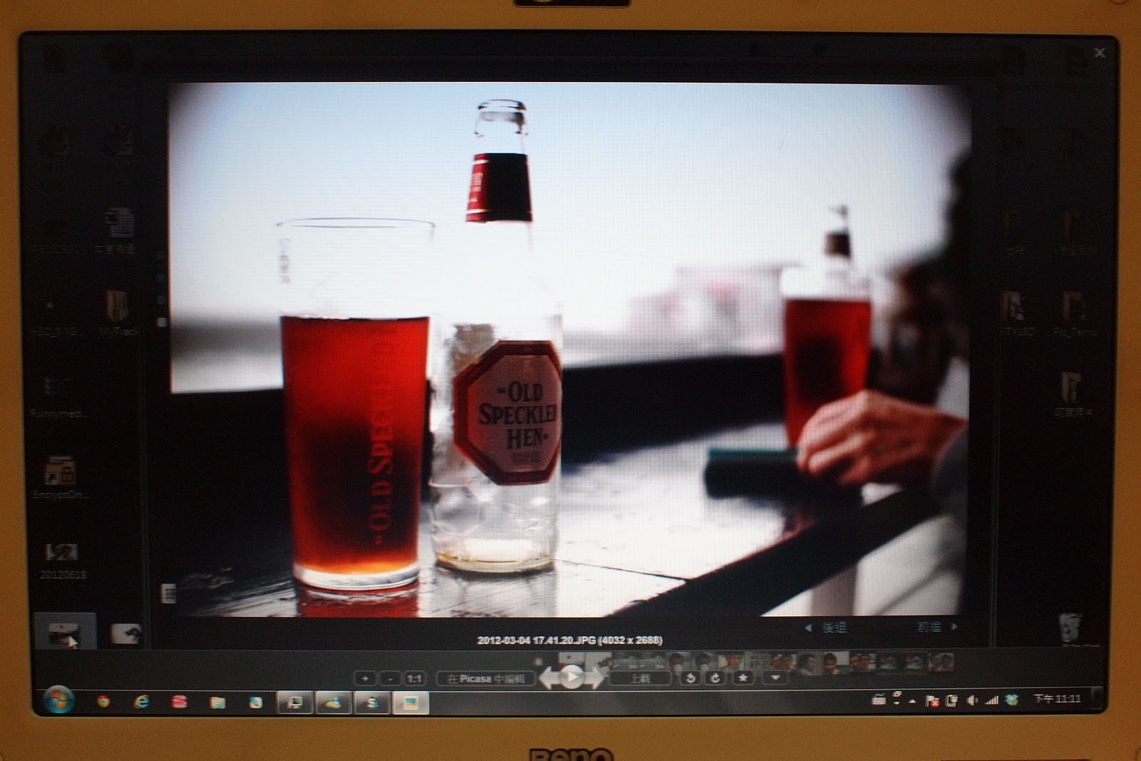Zoom in with the plus button
The height and width of the screenshot is (761, 1141).
366,678
